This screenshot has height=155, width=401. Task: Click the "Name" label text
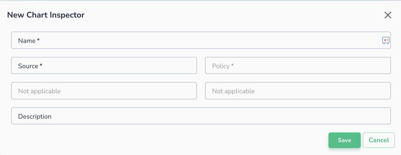pyautogui.click(x=27, y=41)
